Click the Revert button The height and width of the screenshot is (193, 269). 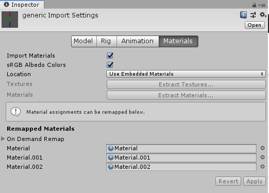click(228, 181)
